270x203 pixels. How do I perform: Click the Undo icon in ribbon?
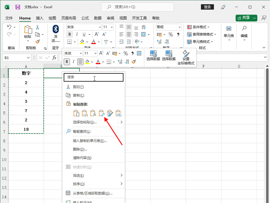[x=9, y=27]
